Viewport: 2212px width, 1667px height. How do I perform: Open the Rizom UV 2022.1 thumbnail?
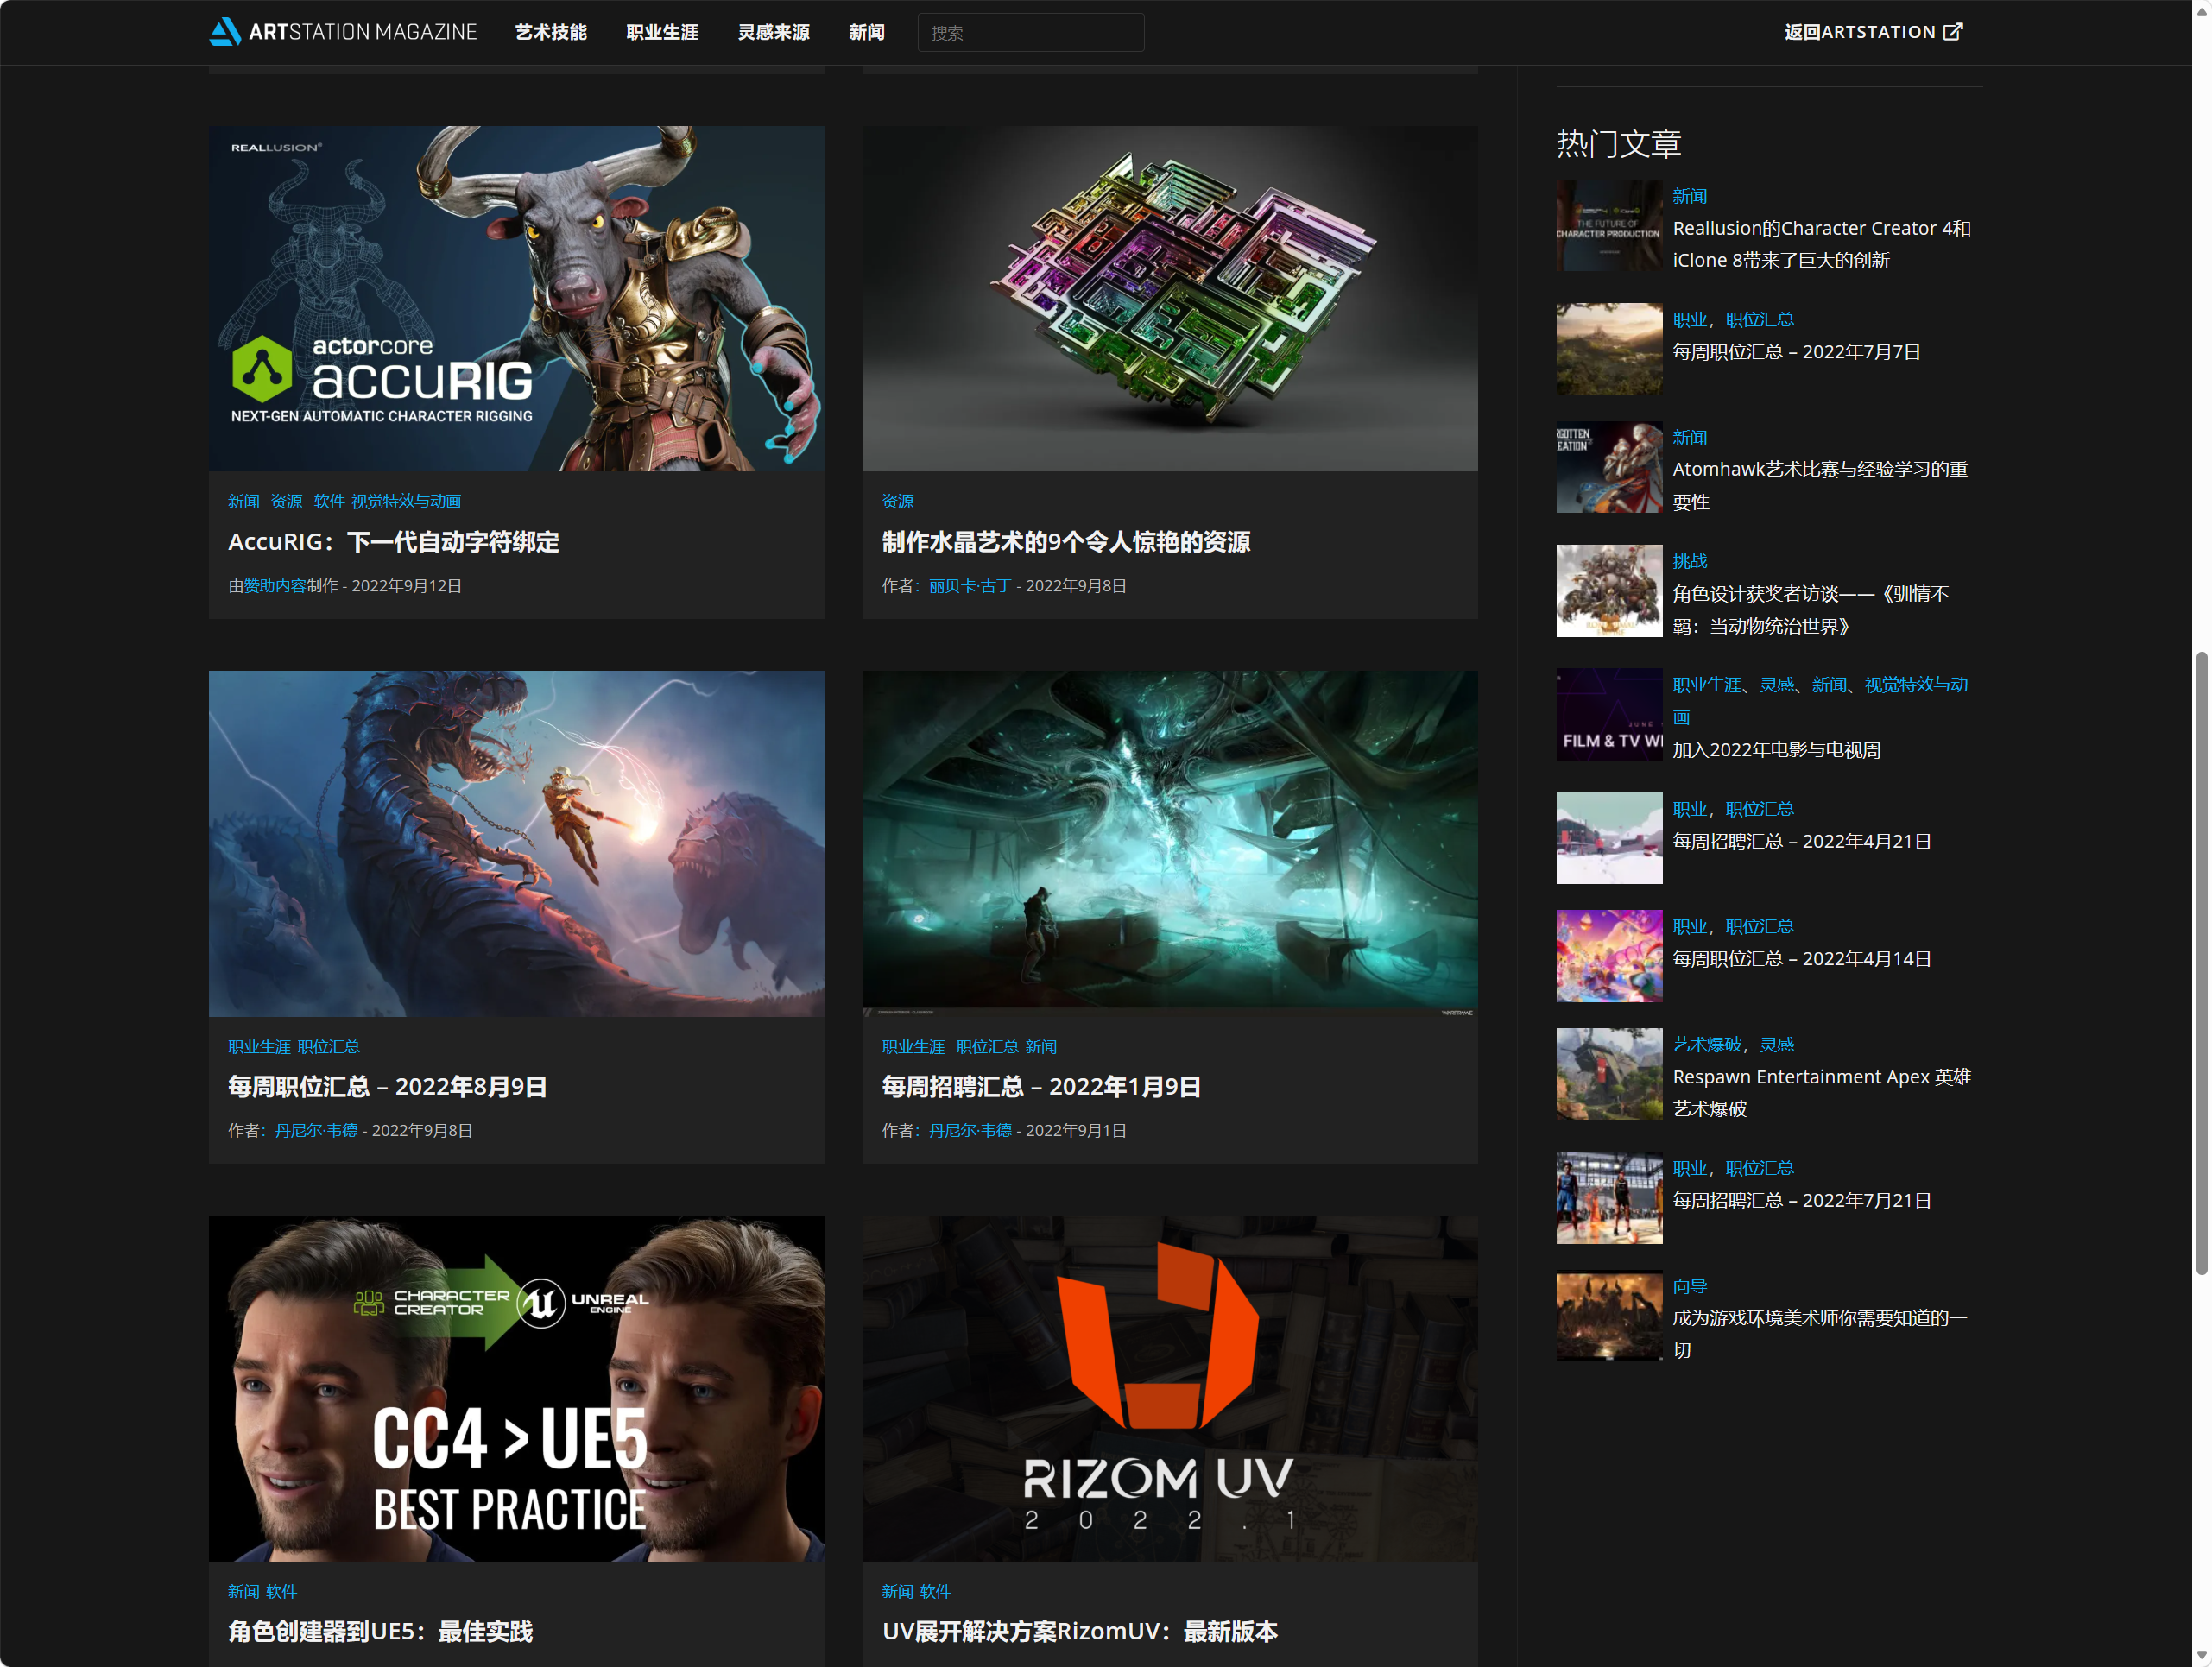[1170, 1388]
